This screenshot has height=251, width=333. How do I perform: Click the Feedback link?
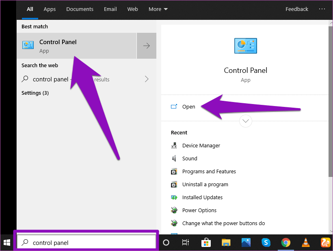[296, 9]
